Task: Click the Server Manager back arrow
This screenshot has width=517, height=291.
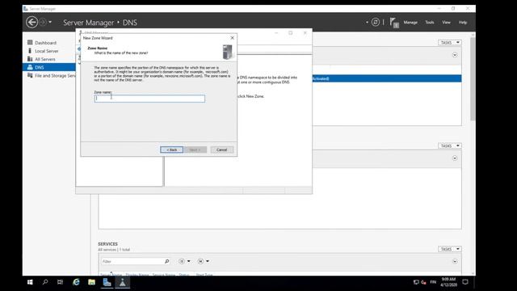Action: (x=32, y=22)
